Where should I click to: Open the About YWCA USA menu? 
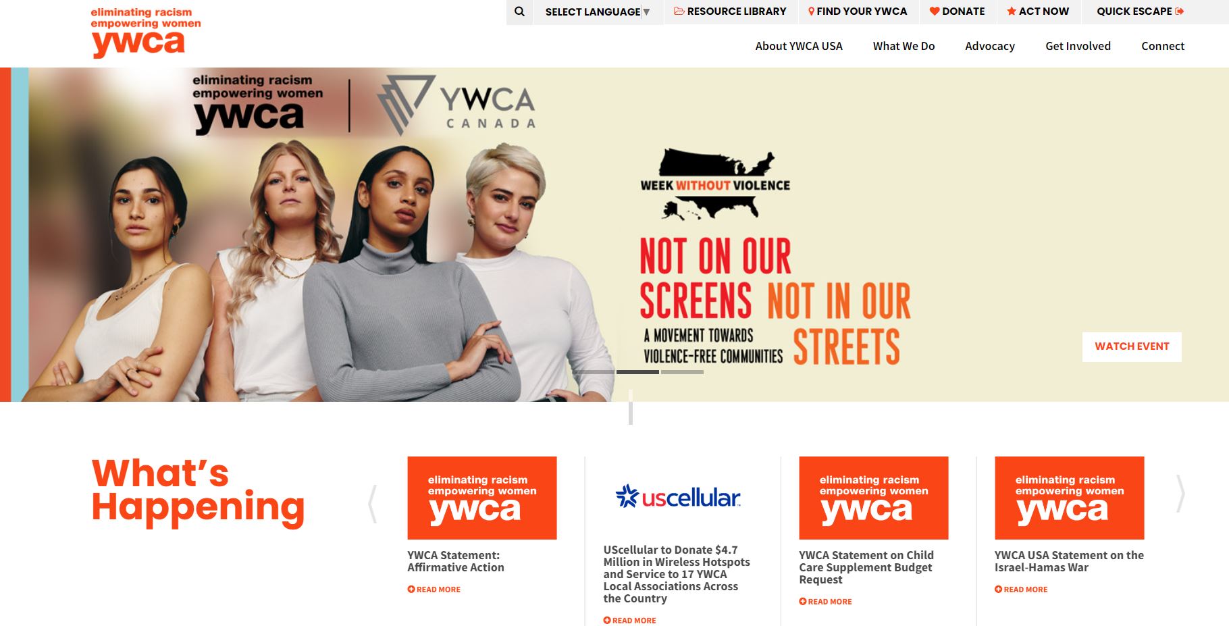pos(799,46)
